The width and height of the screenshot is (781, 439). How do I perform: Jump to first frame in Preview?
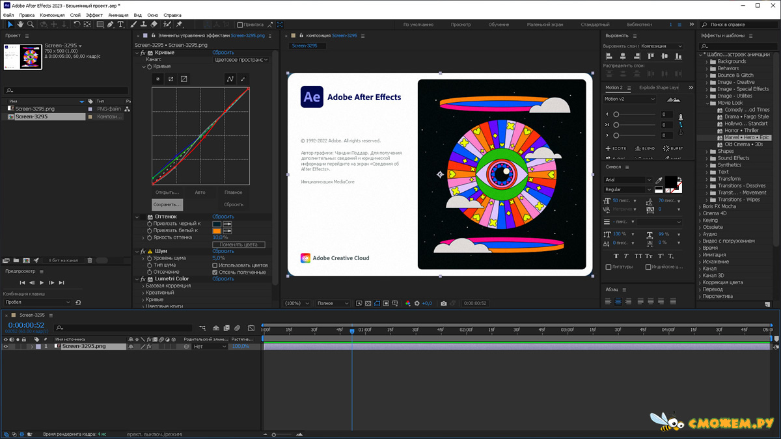coord(22,283)
